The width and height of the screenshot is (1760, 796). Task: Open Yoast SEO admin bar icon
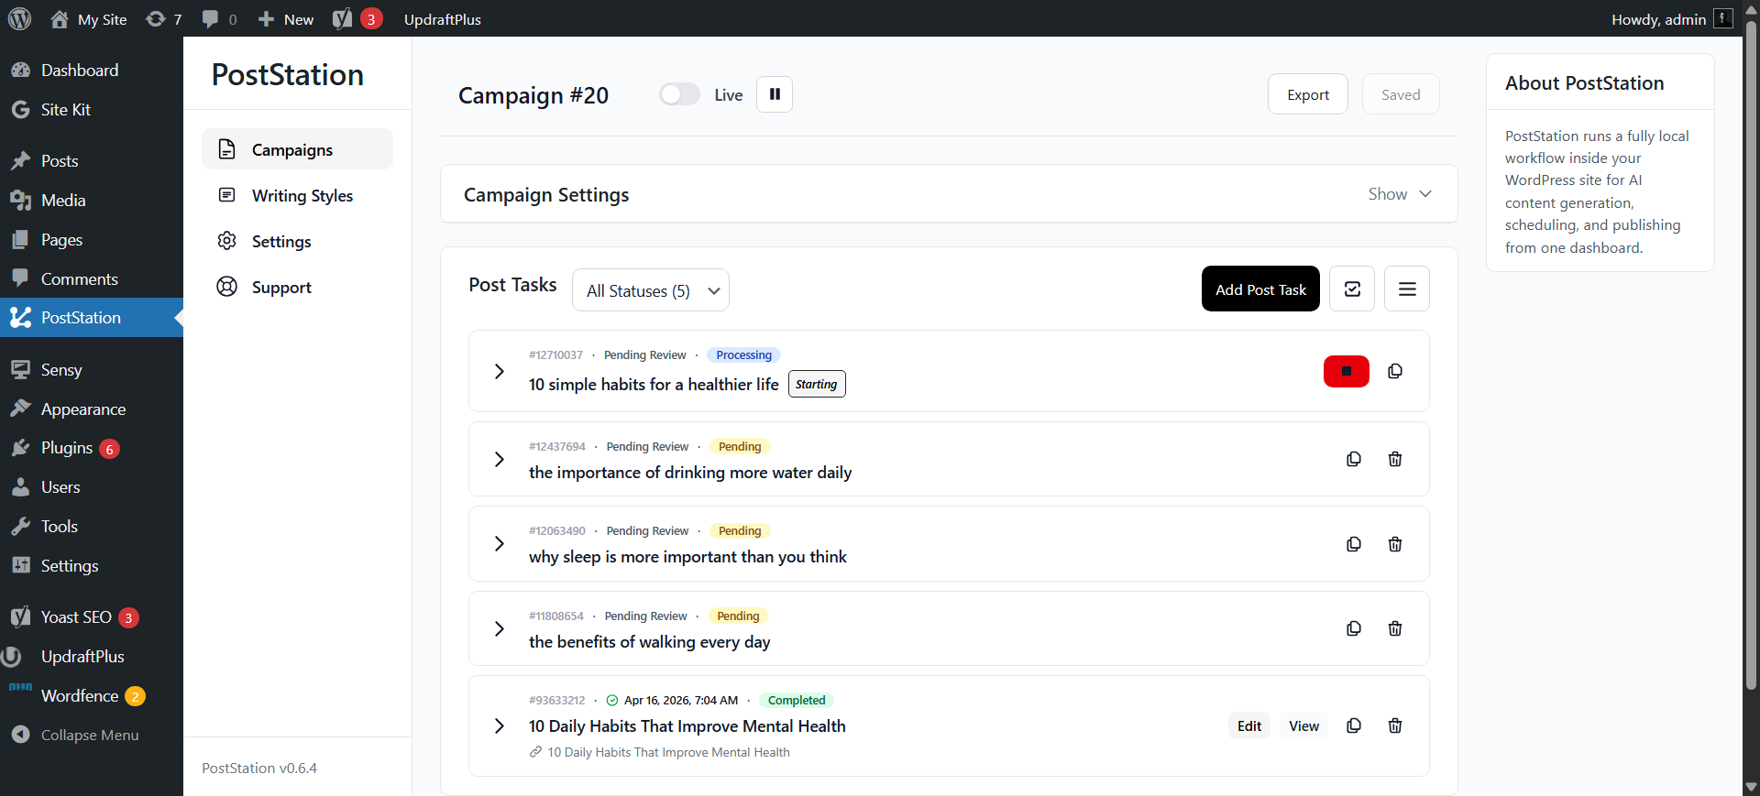[357, 19]
